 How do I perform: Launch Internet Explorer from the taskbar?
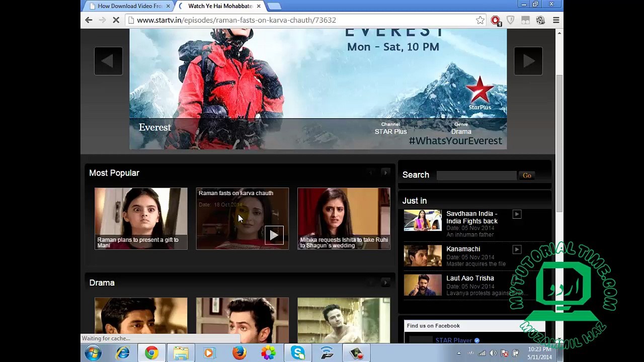pos(122,353)
